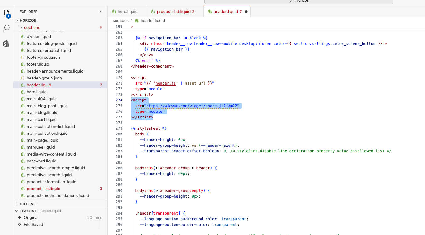
Task: Click the footer-group.json file icon
Action: point(23,57)
